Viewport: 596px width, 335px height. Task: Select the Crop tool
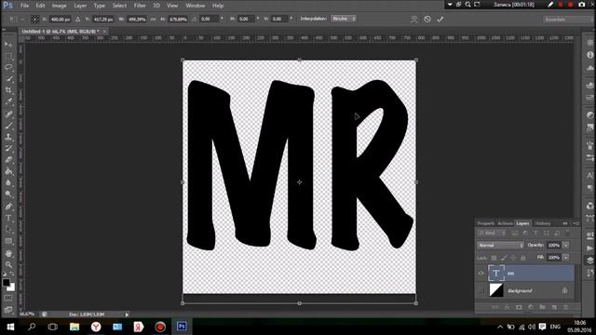(x=8, y=90)
